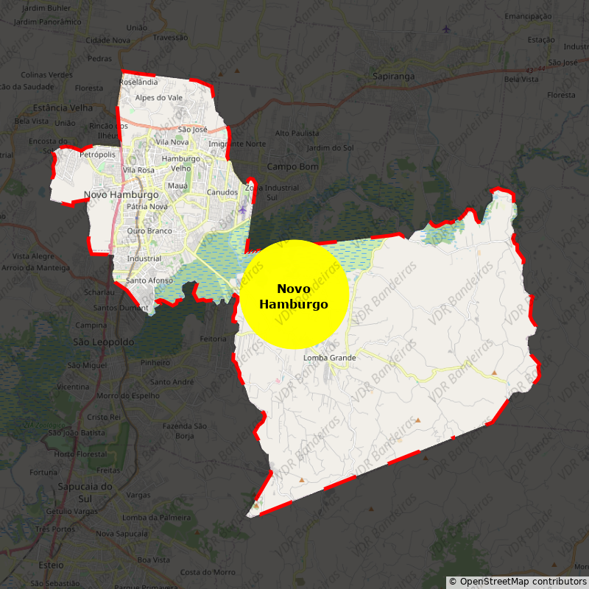Select the Petrópolis neighborhood label

pos(98,155)
